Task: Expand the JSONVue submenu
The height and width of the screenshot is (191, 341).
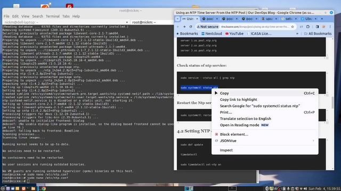Action: 265,141
